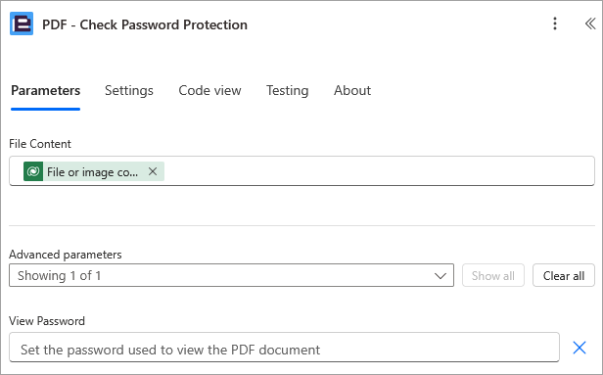The width and height of the screenshot is (603, 375).
Task: Switch to the Settings tab
Action: (129, 91)
